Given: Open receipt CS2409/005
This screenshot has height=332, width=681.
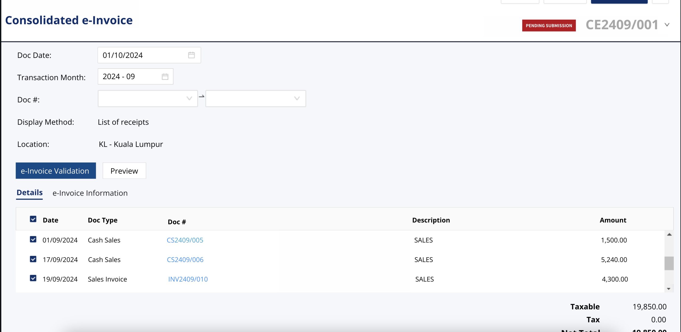Looking at the screenshot, I should point(185,240).
